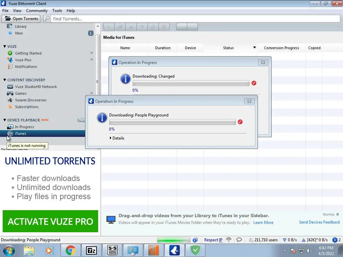The height and width of the screenshot is (257, 343).
Task: Click the Conversion Progress column header
Action: [281, 48]
